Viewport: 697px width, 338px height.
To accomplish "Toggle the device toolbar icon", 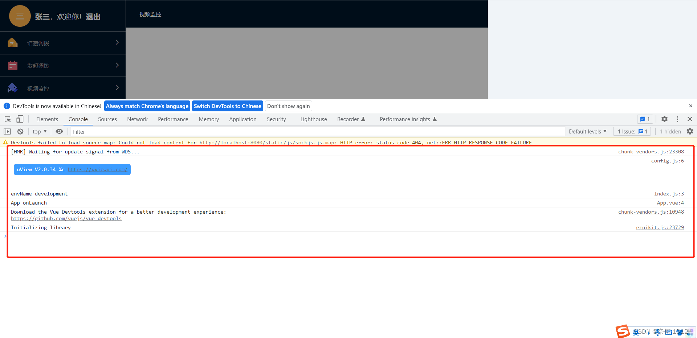I will pyautogui.click(x=20, y=119).
